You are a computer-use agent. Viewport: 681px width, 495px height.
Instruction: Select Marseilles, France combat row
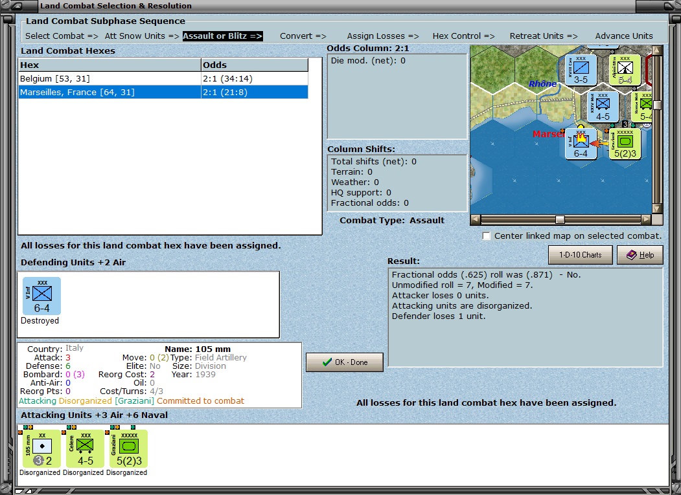pyautogui.click(x=163, y=92)
